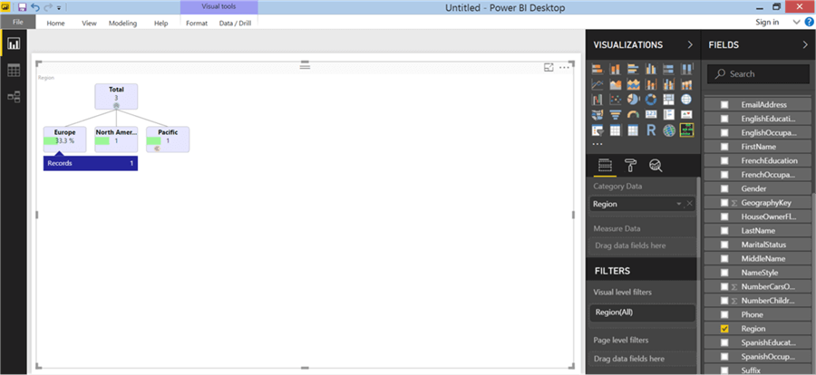Check the MaritalStatus field
Viewport: 816px width, 375px height.
[x=724, y=245]
